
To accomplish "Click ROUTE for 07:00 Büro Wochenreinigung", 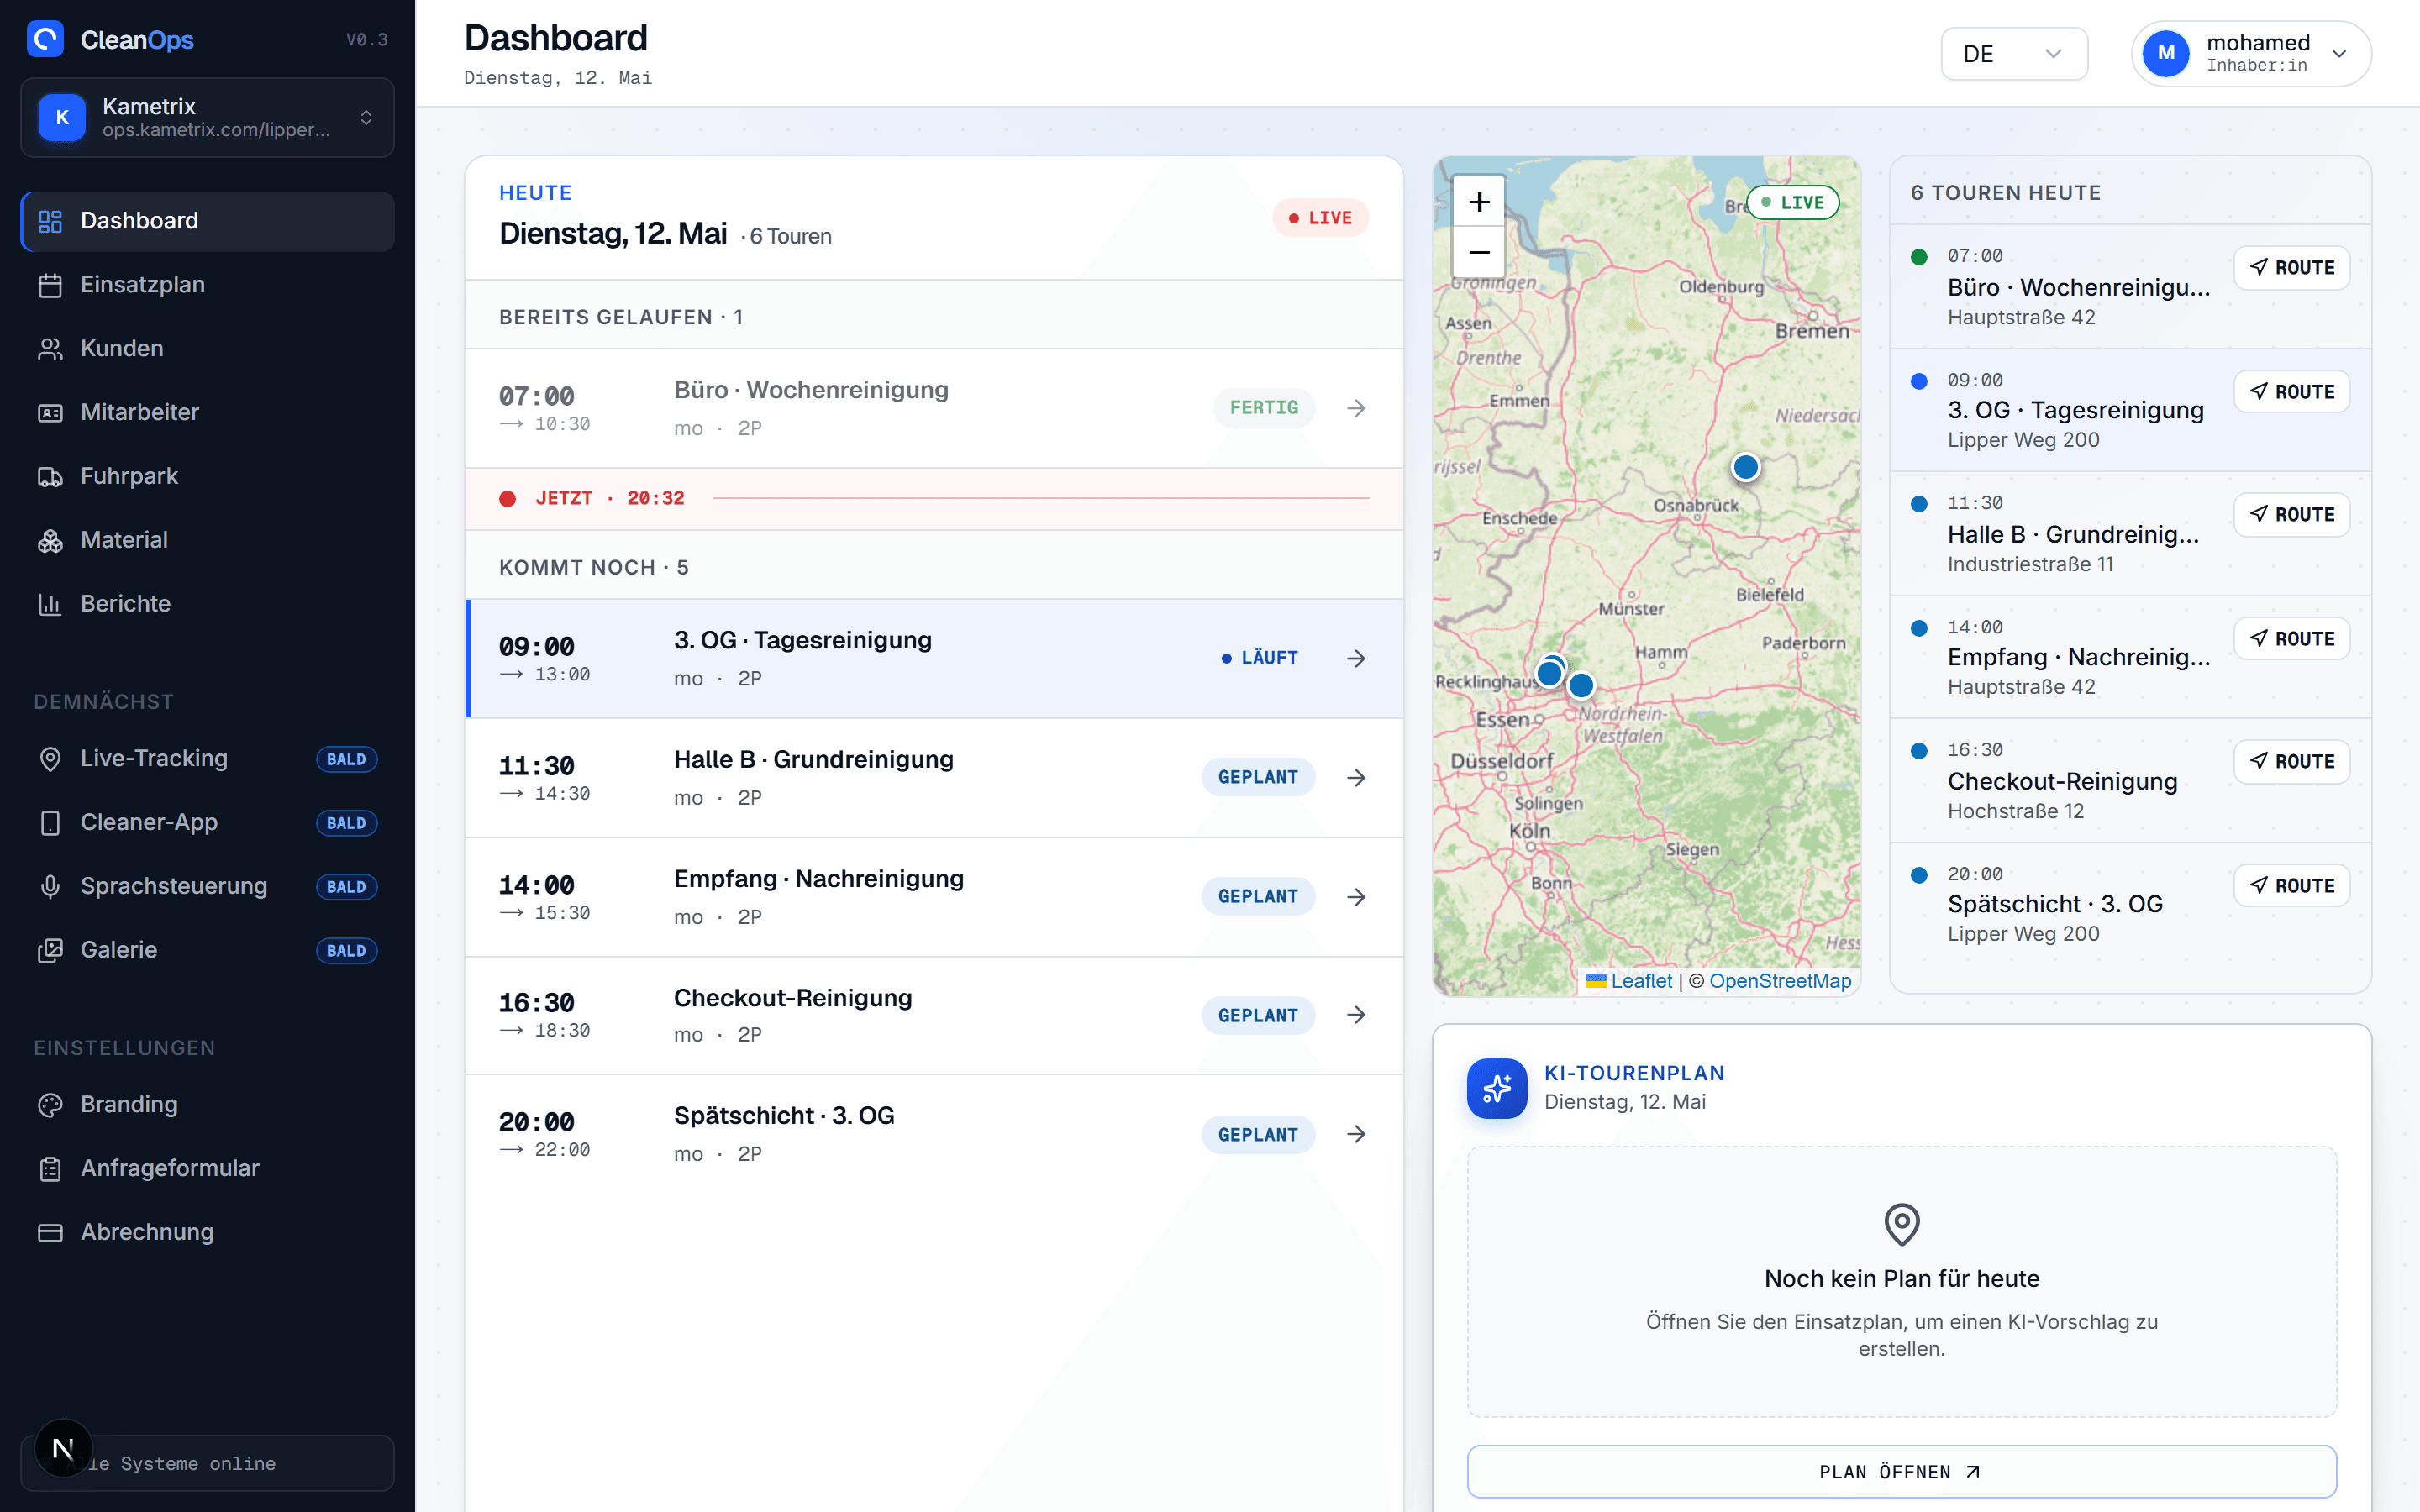I will (x=2292, y=268).
